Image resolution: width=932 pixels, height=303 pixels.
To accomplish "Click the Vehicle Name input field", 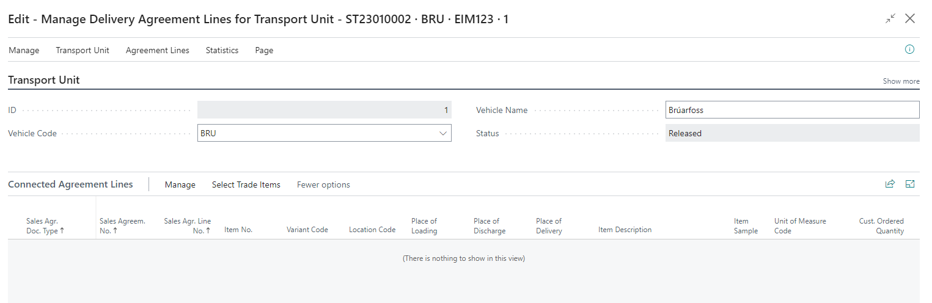I will 792,110.
